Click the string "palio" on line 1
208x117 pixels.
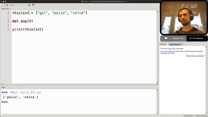click(x=59, y=13)
